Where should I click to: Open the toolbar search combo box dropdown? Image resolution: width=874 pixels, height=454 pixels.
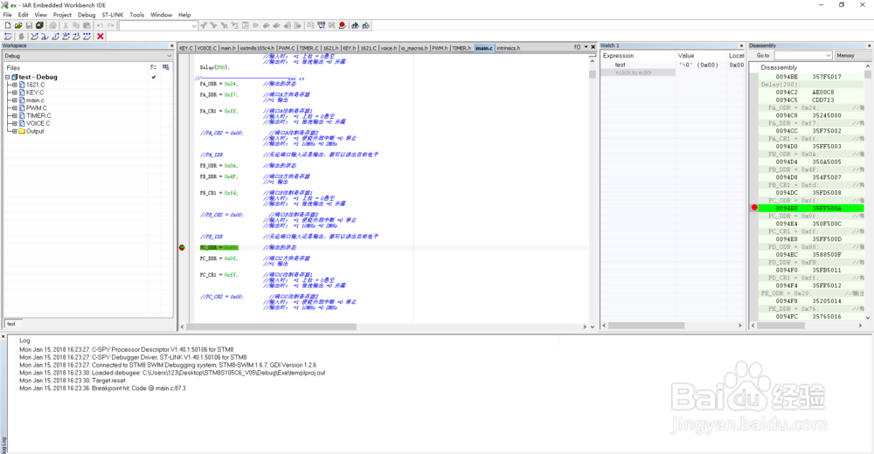point(194,25)
